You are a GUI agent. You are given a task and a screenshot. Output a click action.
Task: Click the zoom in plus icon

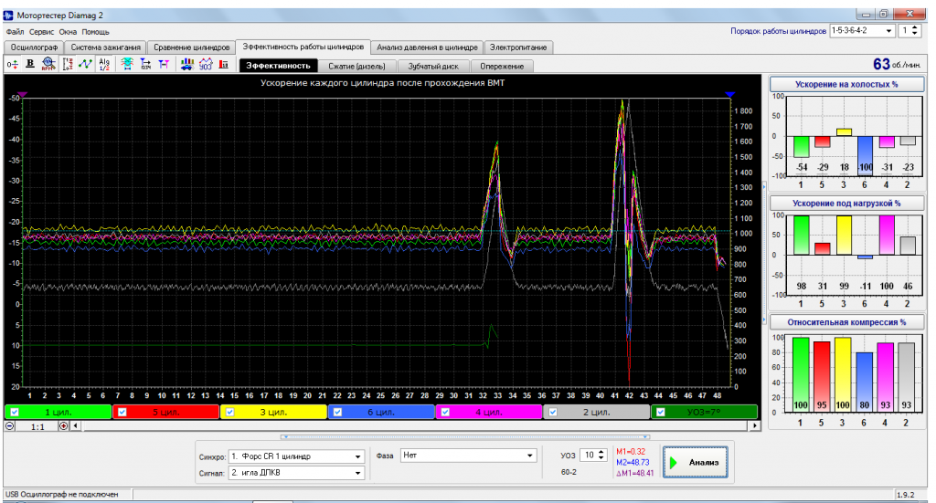point(63,426)
